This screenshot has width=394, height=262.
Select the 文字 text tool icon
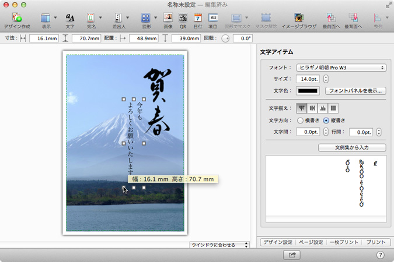point(70,17)
